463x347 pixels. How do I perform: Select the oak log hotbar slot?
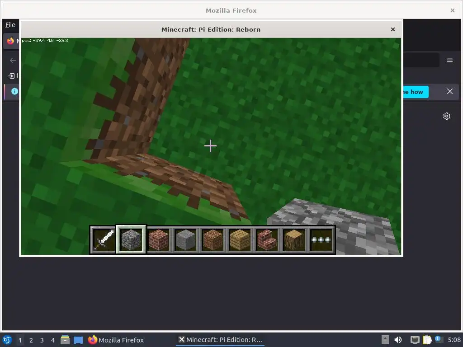coord(294,239)
